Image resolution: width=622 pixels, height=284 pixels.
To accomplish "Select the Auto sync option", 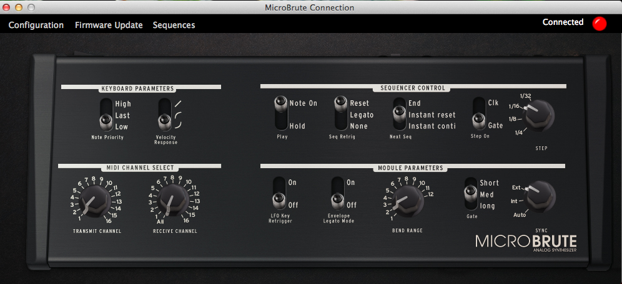I will 519,215.
